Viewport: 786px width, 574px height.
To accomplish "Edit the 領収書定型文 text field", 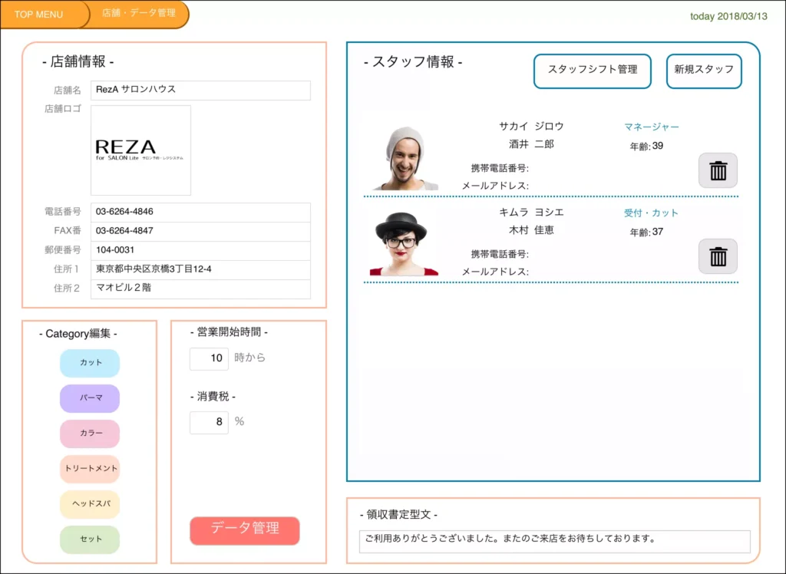I will pos(554,541).
